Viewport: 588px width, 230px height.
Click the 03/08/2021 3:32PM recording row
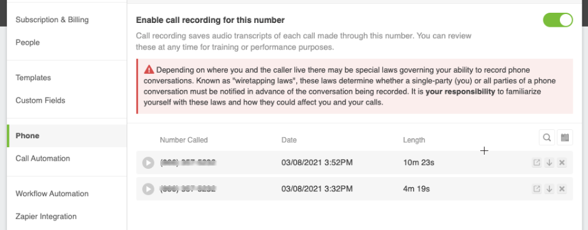pos(354,189)
